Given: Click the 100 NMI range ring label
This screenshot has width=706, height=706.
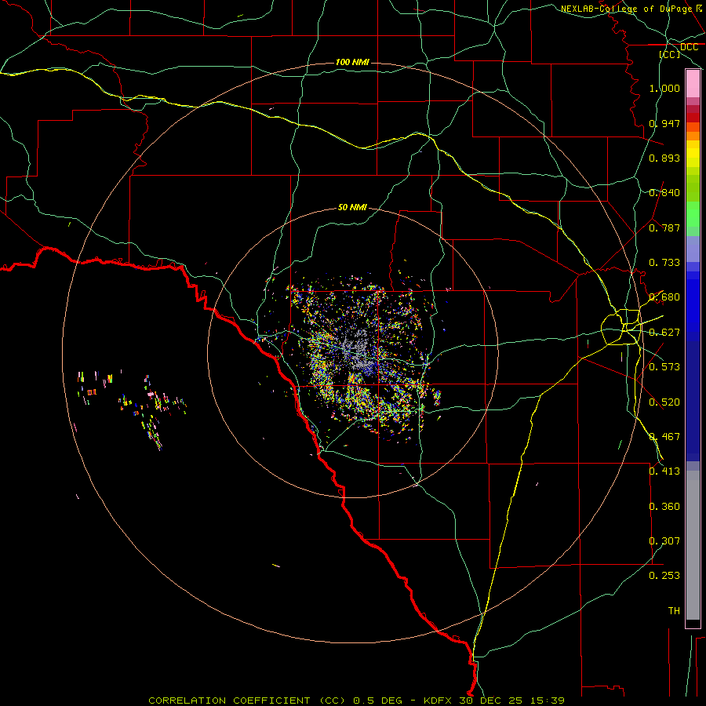Looking at the screenshot, I should (x=352, y=62).
